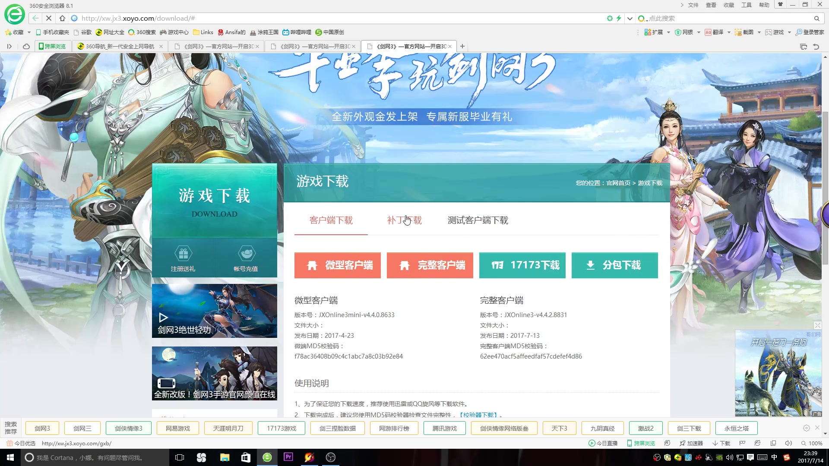Screen dimensions: 829x466
Task: Click the 加速器 accelerator icon in status bar
Action: click(691, 443)
